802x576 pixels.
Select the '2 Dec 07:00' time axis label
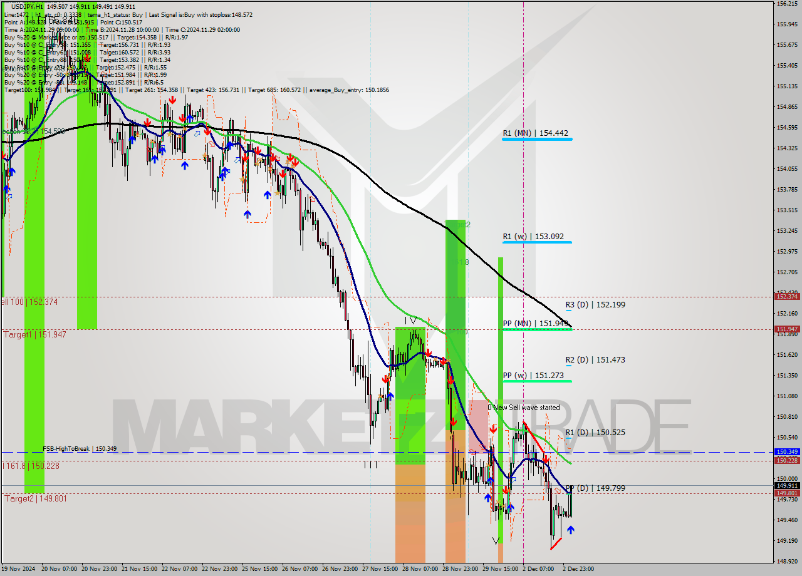[x=538, y=569]
